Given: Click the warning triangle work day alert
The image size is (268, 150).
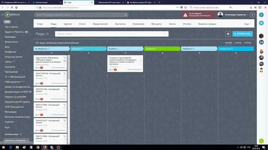Looking at the screenshot, I should tap(185, 15).
